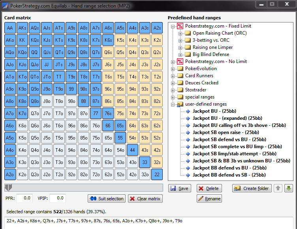This screenshot has width=297, height=229.
Task: Click the Big Blind Defense folder icon
Action: tap(188, 54)
